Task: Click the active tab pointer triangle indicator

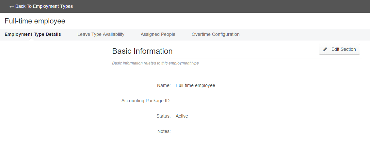Action: click(32, 39)
